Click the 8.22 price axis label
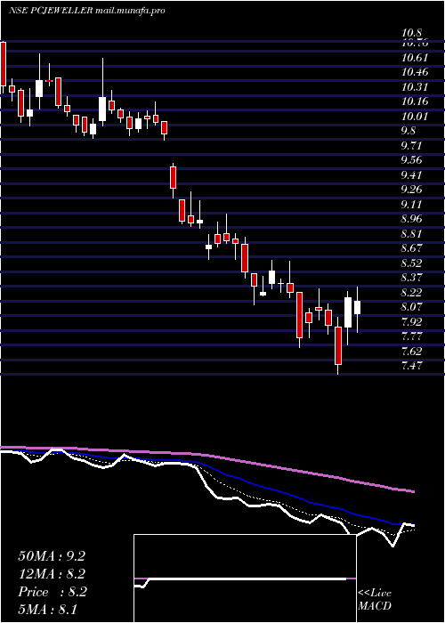 (411, 293)
